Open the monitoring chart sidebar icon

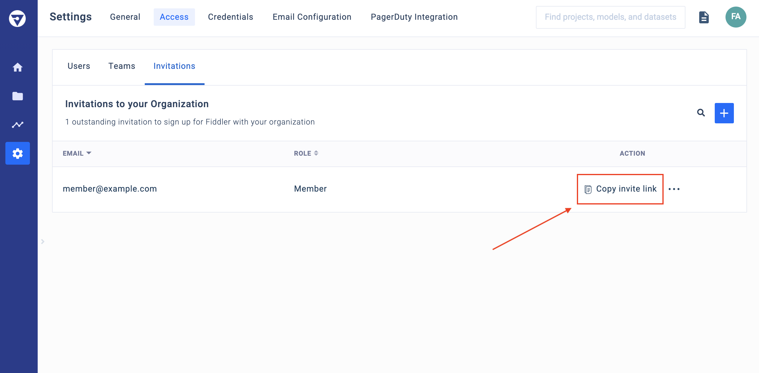(17, 125)
